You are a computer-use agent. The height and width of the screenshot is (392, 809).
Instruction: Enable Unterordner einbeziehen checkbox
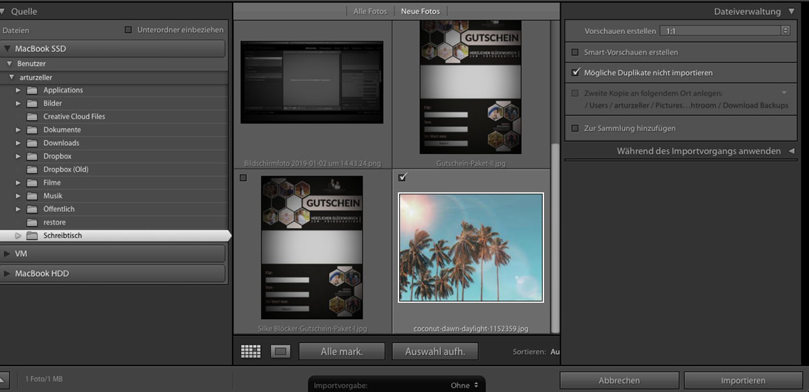[128, 30]
